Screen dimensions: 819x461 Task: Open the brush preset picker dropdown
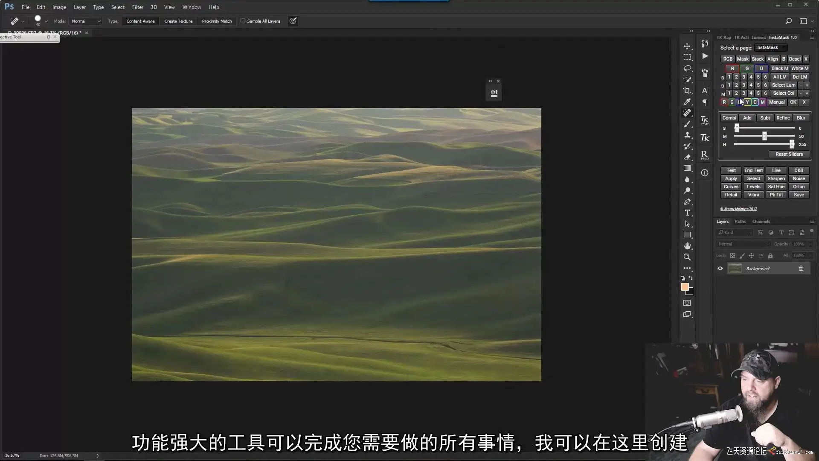point(46,21)
